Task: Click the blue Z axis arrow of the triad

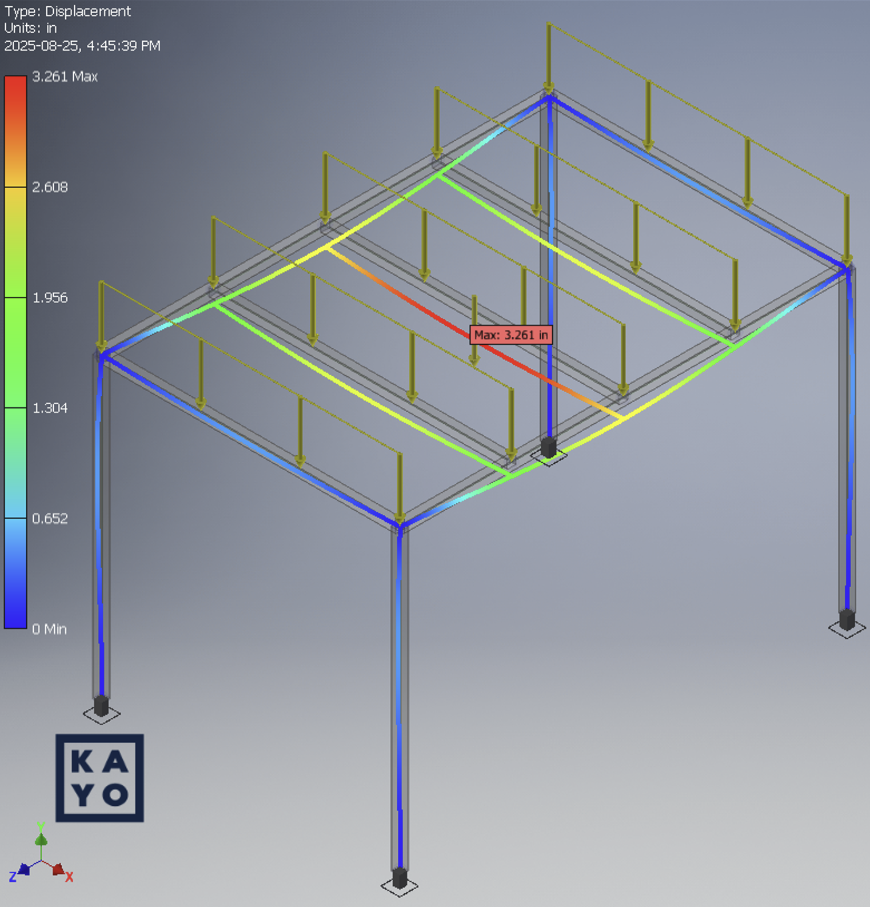Action: pyautogui.click(x=23, y=870)
